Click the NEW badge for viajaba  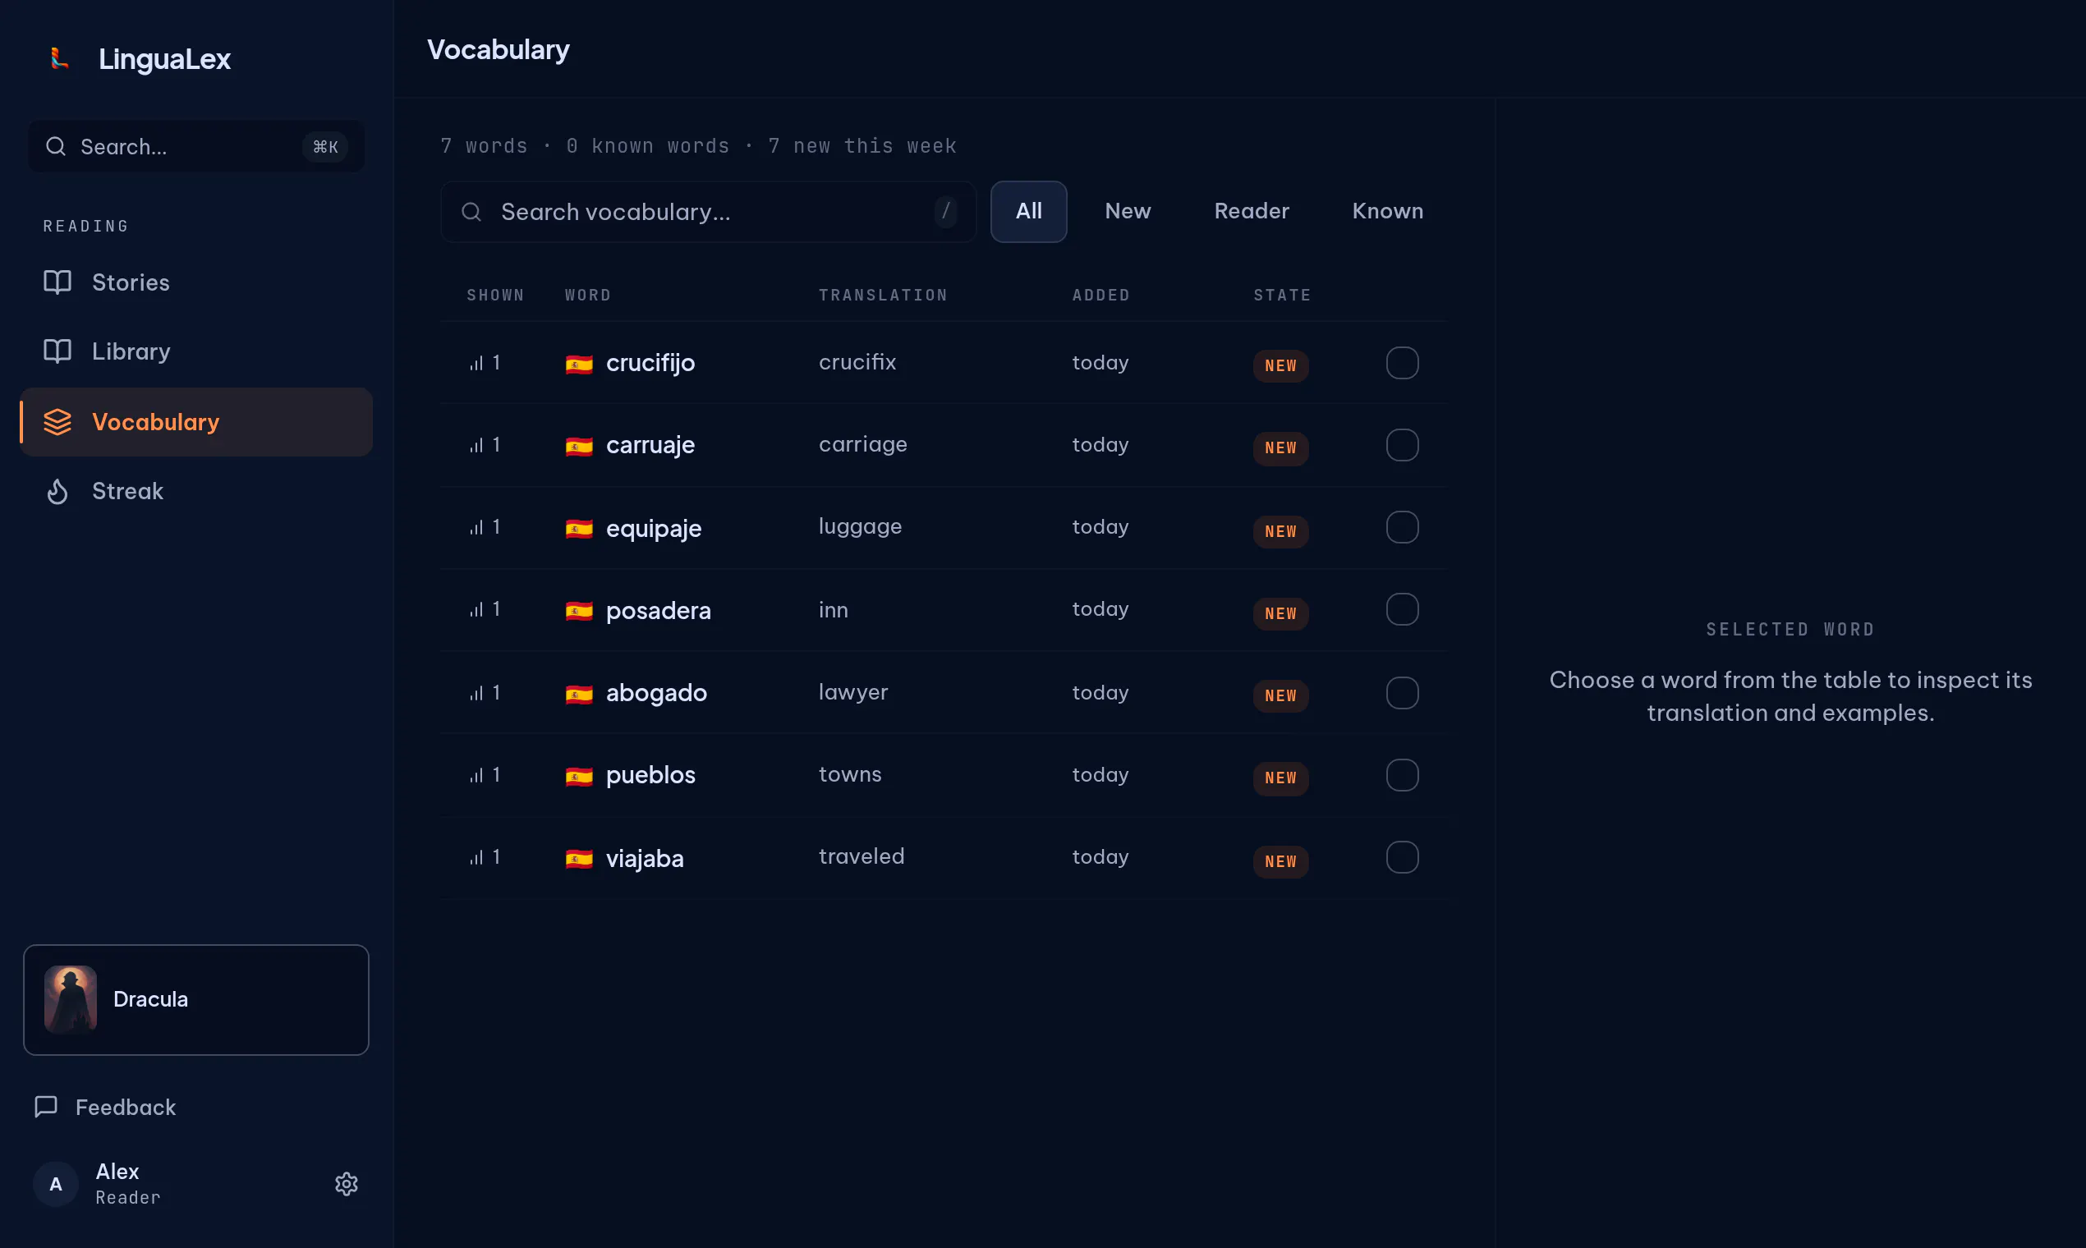(1280, 861)
